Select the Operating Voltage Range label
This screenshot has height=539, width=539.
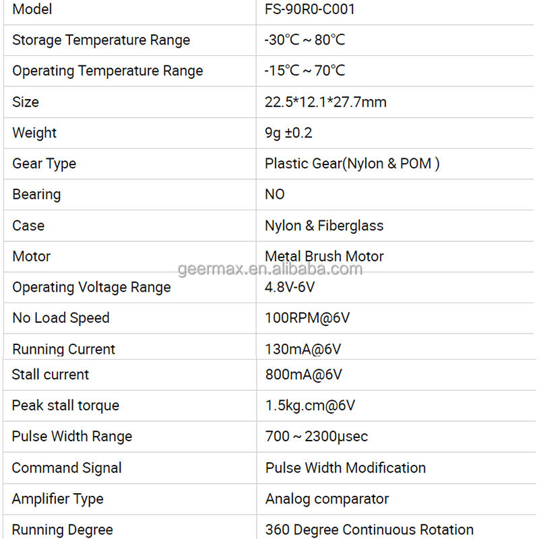click(x=91, y=288)
